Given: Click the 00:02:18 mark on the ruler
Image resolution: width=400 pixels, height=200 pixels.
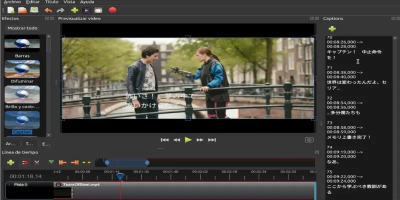Looking at the screenshot, I should [229, 171].
